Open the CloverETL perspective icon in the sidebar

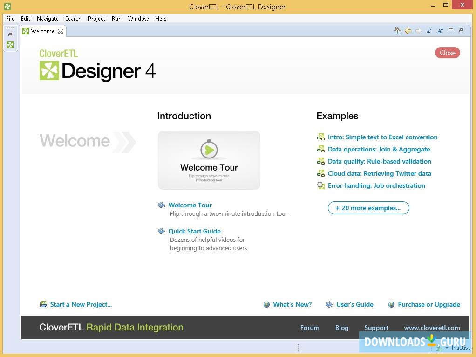(x=10, y=44)
